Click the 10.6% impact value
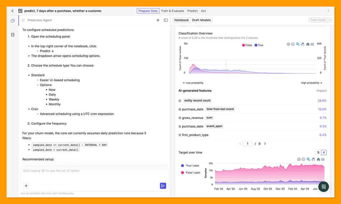This screenshot has height=204, width=341. (x=322, y=109)
